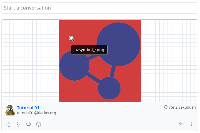Click the Tutorial 01 avatar picture
Viewport: 200px width, 133px height.
(x=10, y=110)
